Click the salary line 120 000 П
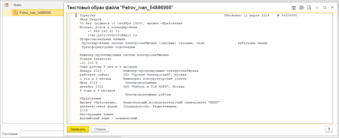339x138 pixels. coord(89,63)
